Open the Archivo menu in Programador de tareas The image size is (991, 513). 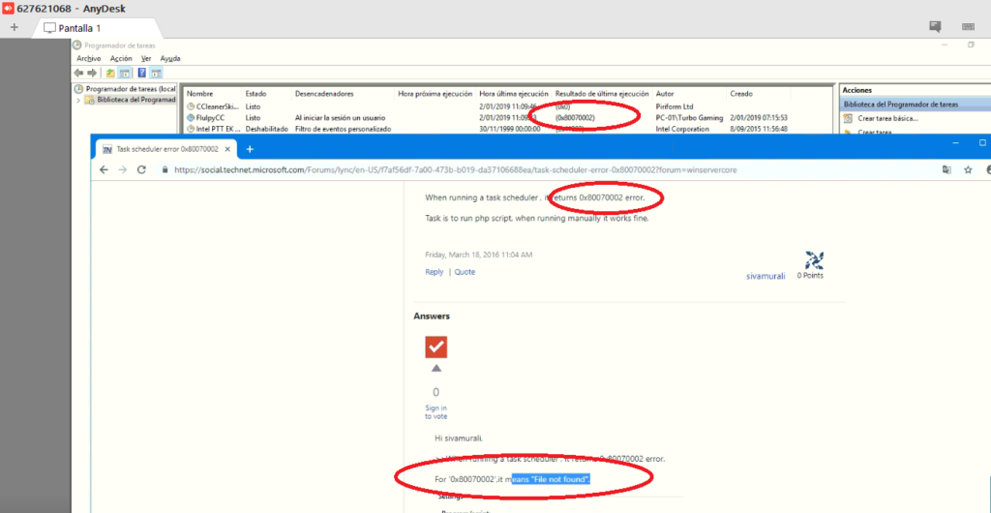[88, 58]
